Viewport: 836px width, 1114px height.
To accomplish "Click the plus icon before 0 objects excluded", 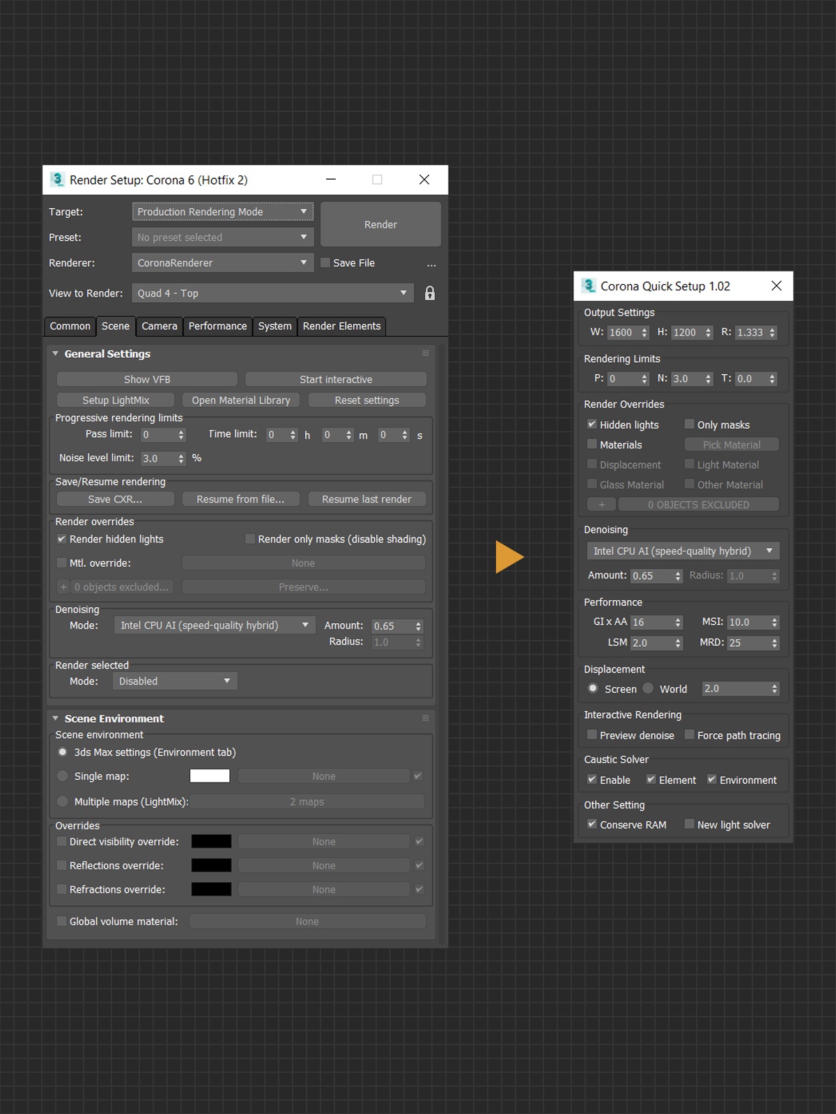I will (63, 587).
